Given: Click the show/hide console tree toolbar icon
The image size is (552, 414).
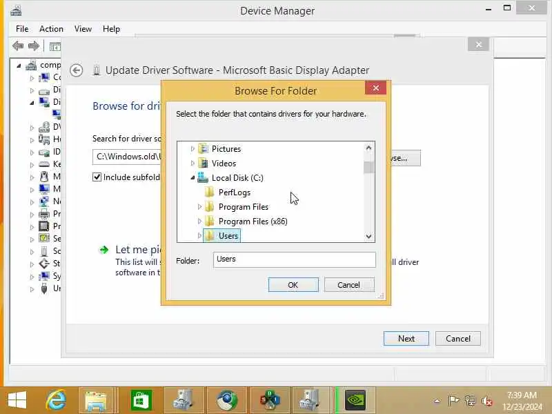Looking at the screenshot, I should pos(55,46).
